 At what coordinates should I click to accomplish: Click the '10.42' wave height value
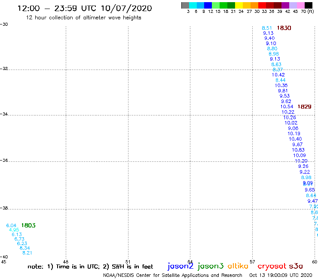click(x=278, y=75)
